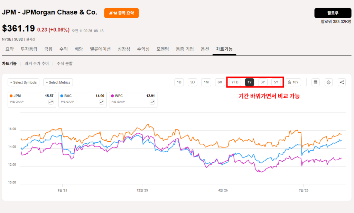Image resolution: width=354 pixels, height=213 pixels.
Task: Select the 1D time range
Action: coord(179,82)
